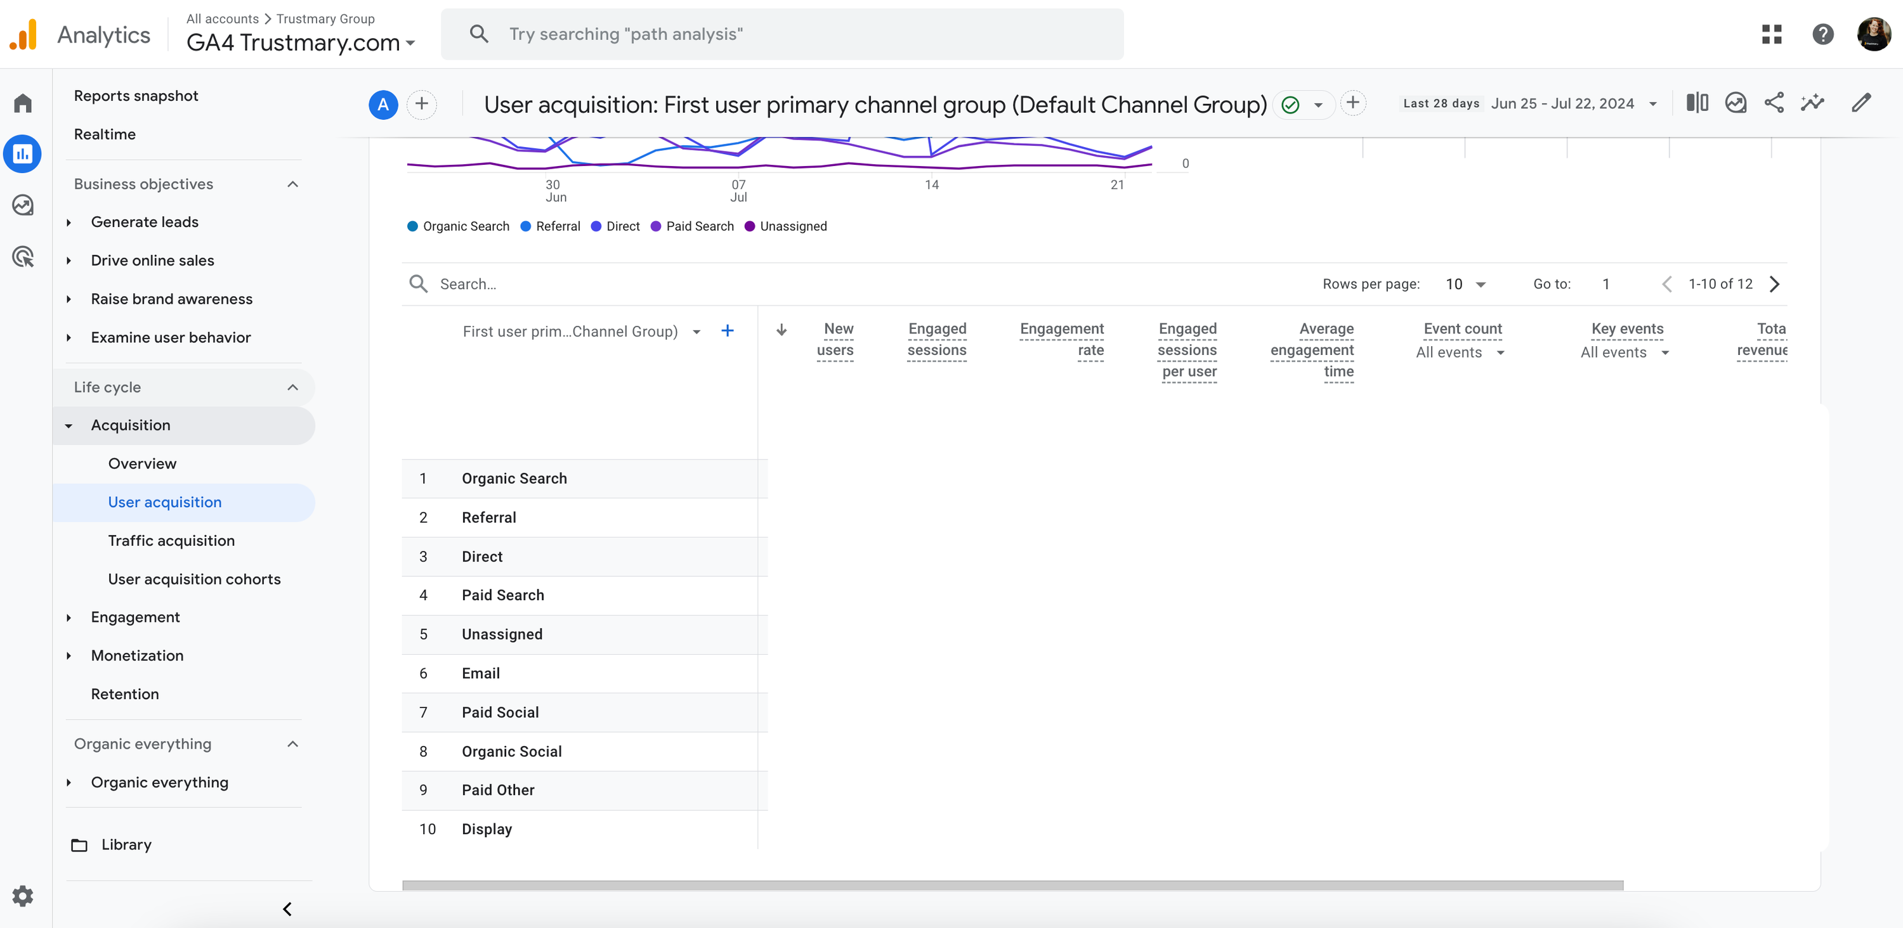Add a secondary dimension with plus button
The image size is (1903, 928).
point(727,331)
